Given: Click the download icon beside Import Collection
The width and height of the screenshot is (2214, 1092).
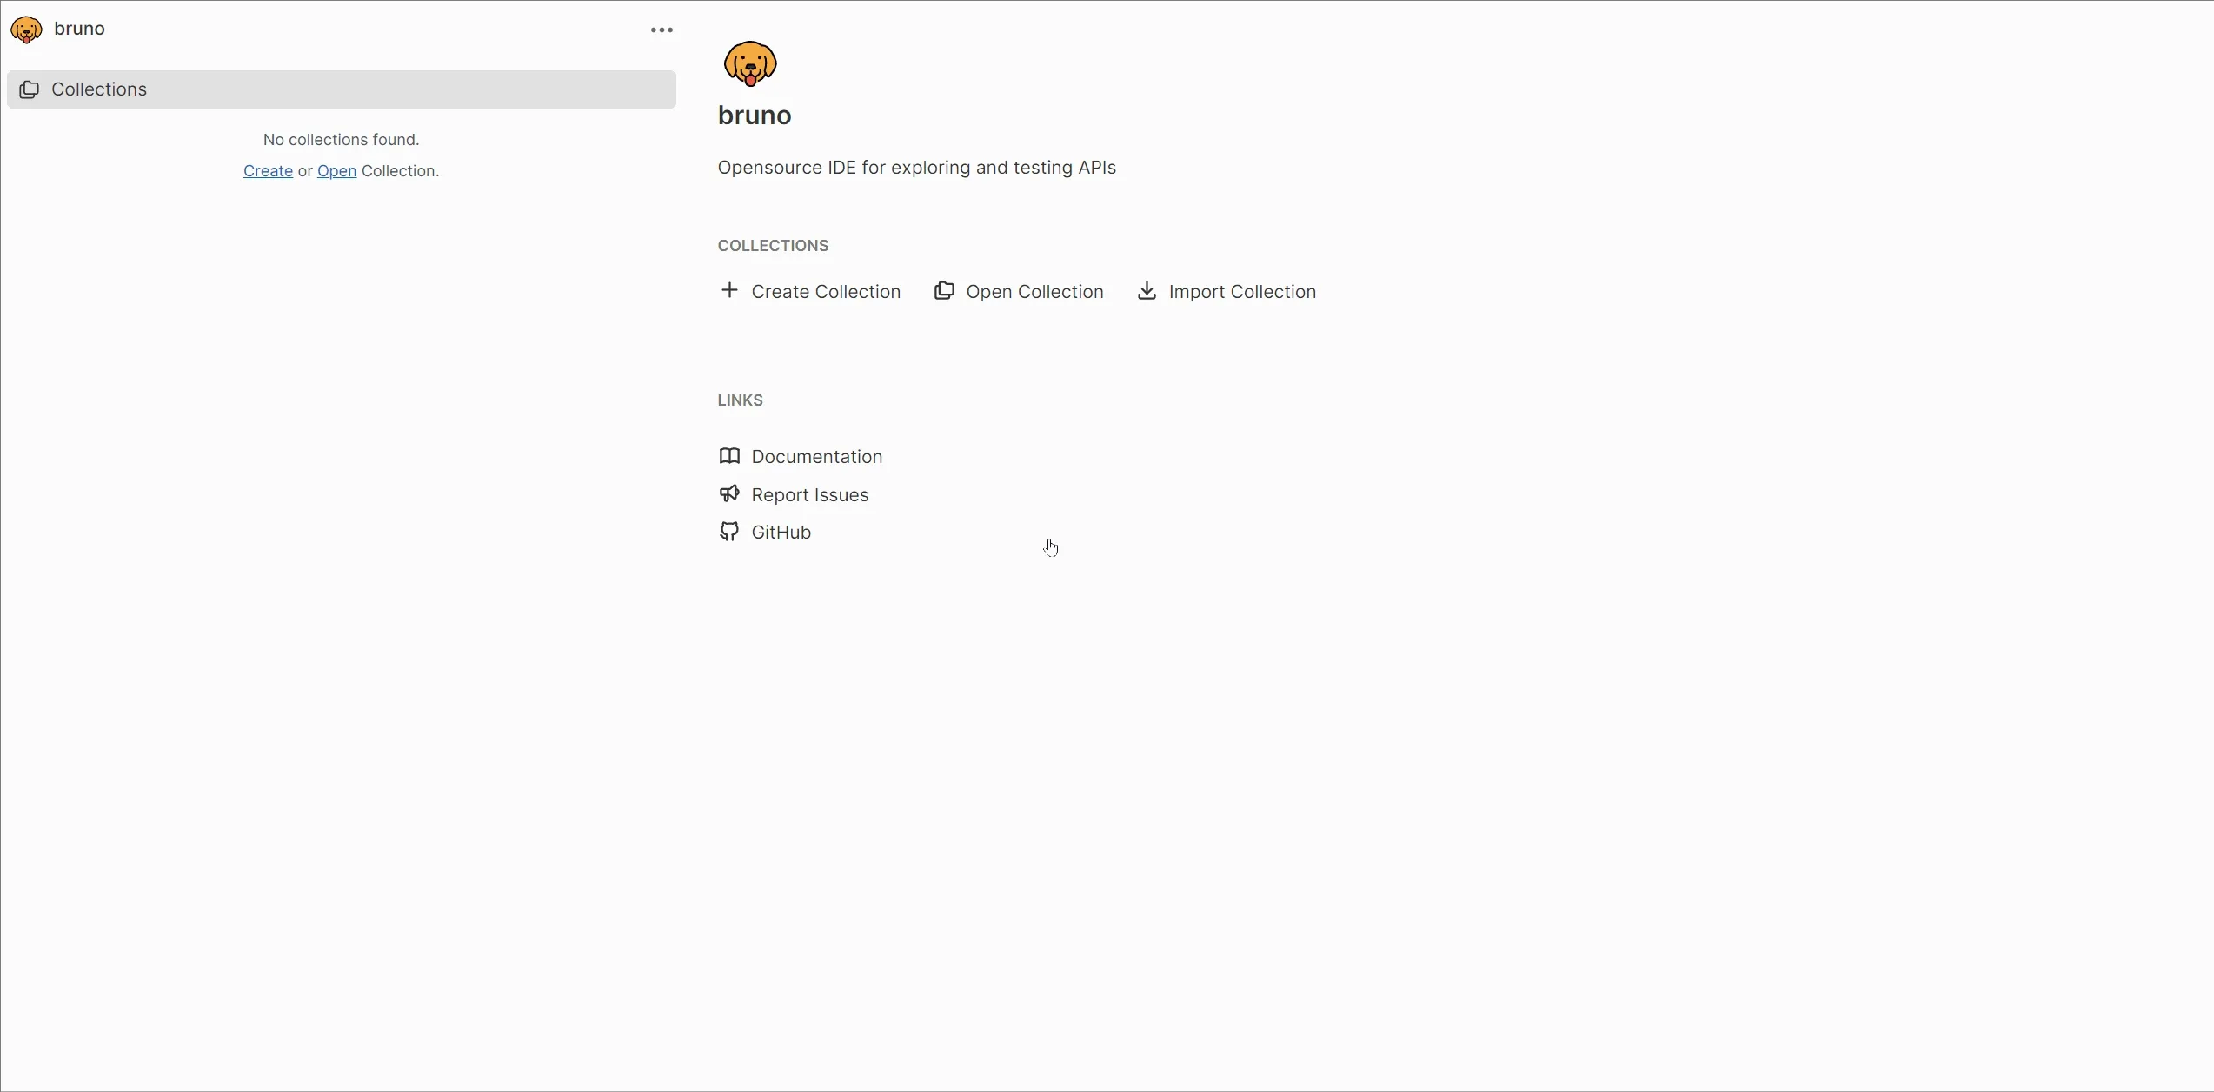Looking at the screenshot, I should click(1147, 291).
